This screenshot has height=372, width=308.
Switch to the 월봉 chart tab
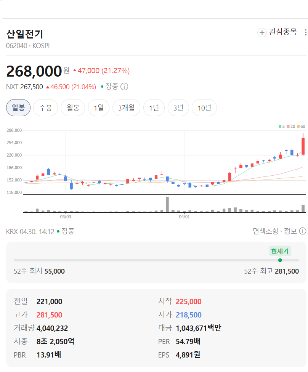tap(73, 108)
